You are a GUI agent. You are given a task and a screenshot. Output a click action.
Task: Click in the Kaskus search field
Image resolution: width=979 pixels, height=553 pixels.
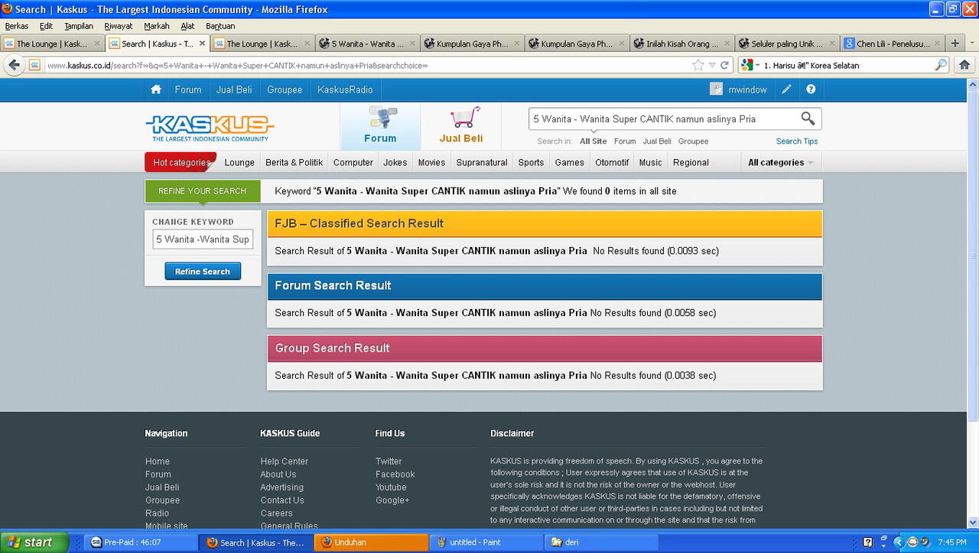click(664, 119)
